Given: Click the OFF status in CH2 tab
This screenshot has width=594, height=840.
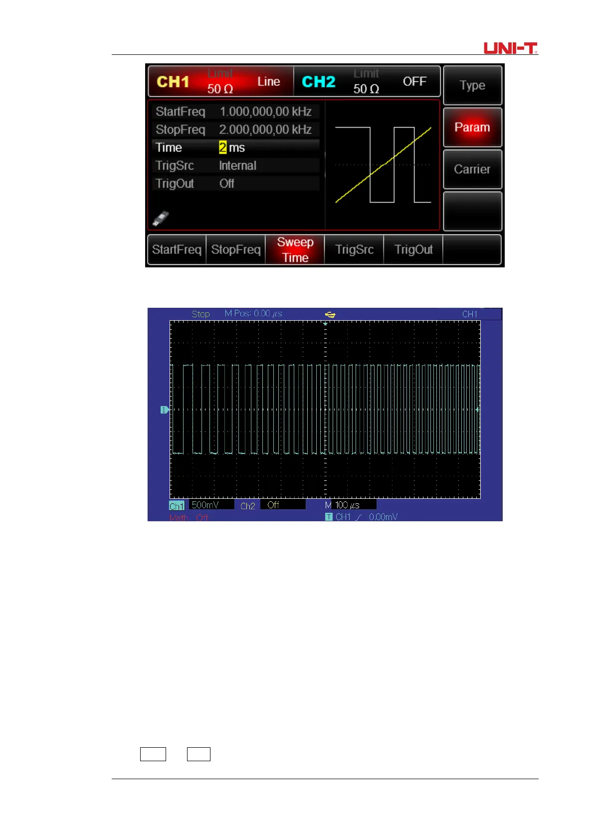Looking at the screenshot, I should coord(415,81).
